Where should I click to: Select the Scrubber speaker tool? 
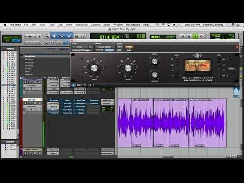click(77, 36)
